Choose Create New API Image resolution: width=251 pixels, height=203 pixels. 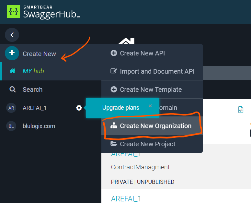click(142, 53)
